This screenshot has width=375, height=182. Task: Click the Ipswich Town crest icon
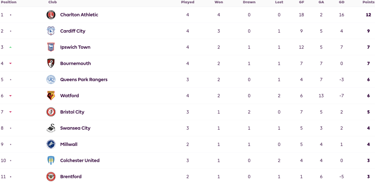tap(51, 47)
